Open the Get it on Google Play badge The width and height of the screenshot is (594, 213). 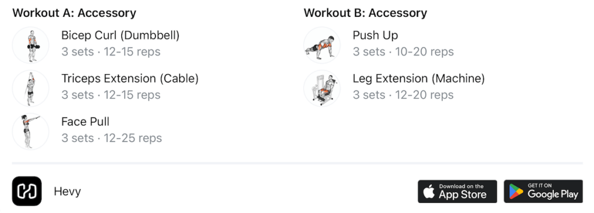[543, 192]
